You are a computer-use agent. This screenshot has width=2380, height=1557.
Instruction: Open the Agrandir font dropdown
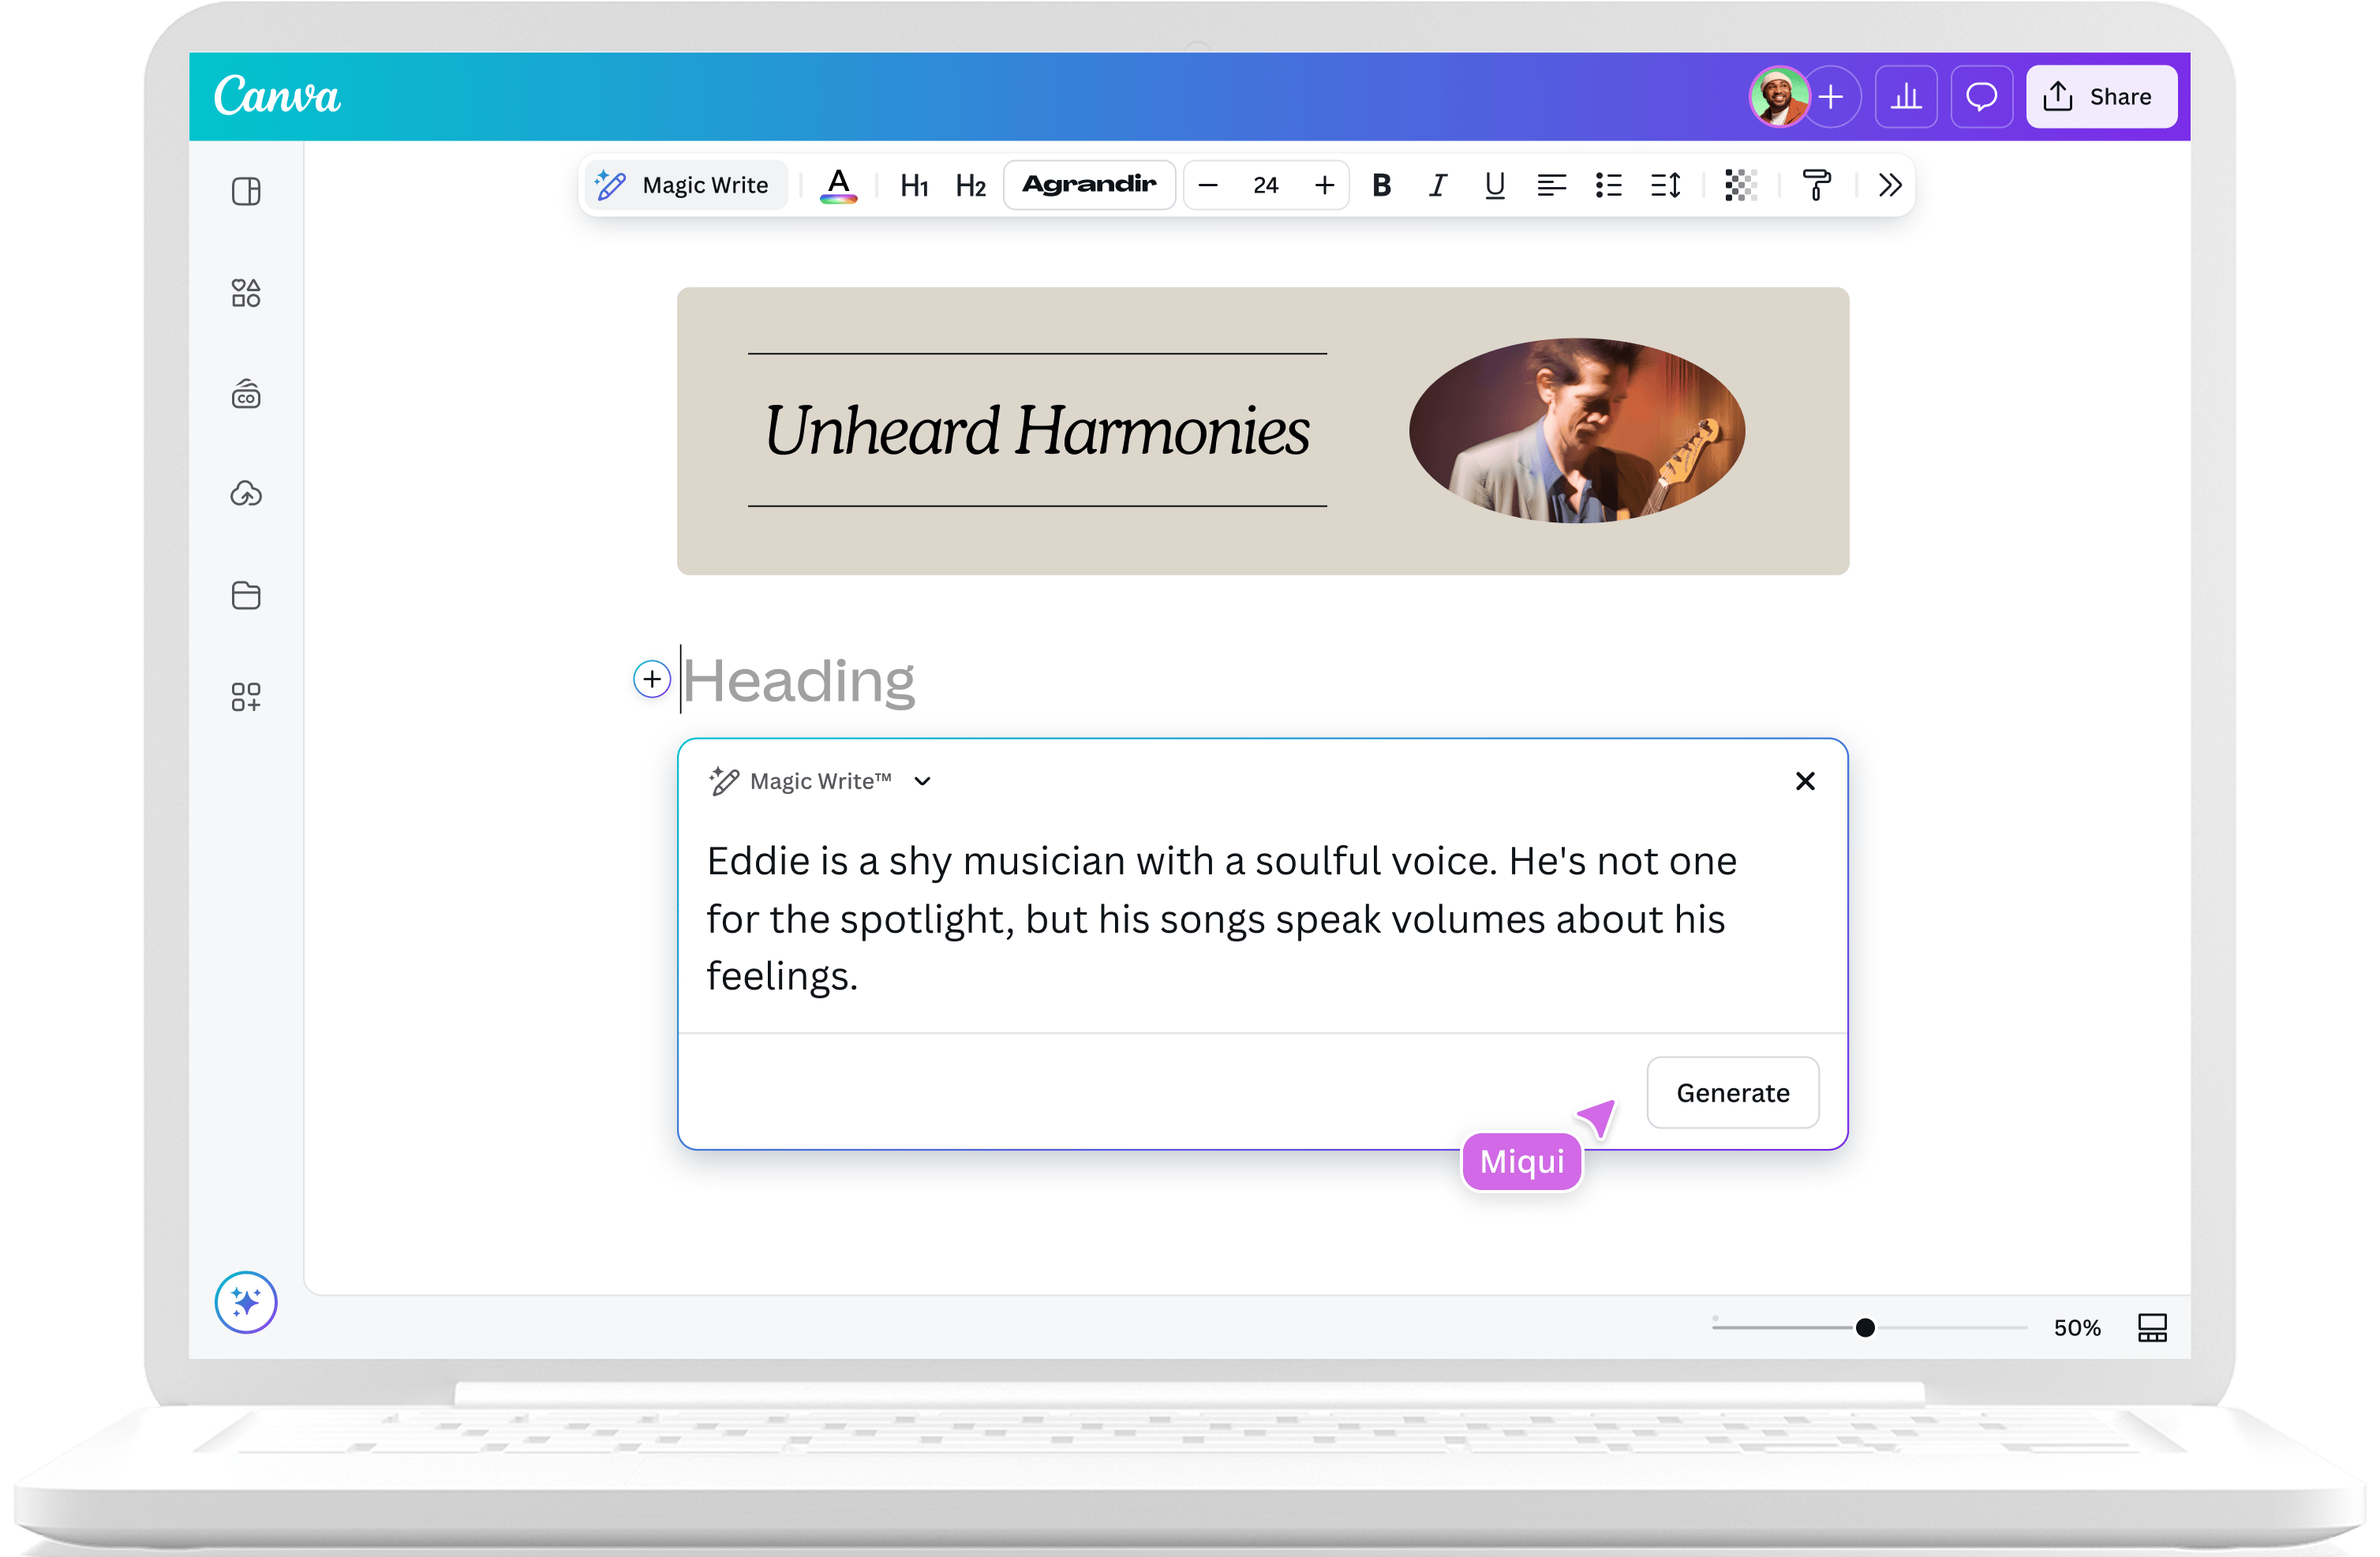[1089, 185]
